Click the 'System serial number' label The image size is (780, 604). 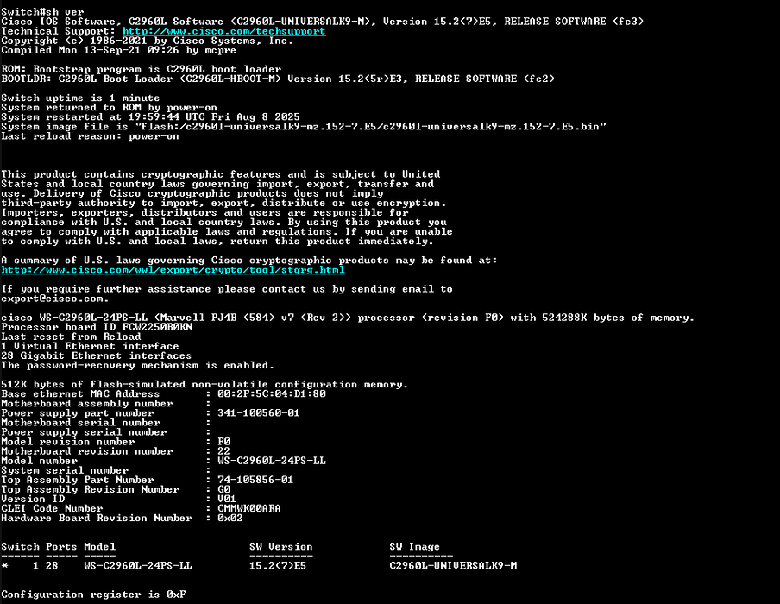pos(65,470)
